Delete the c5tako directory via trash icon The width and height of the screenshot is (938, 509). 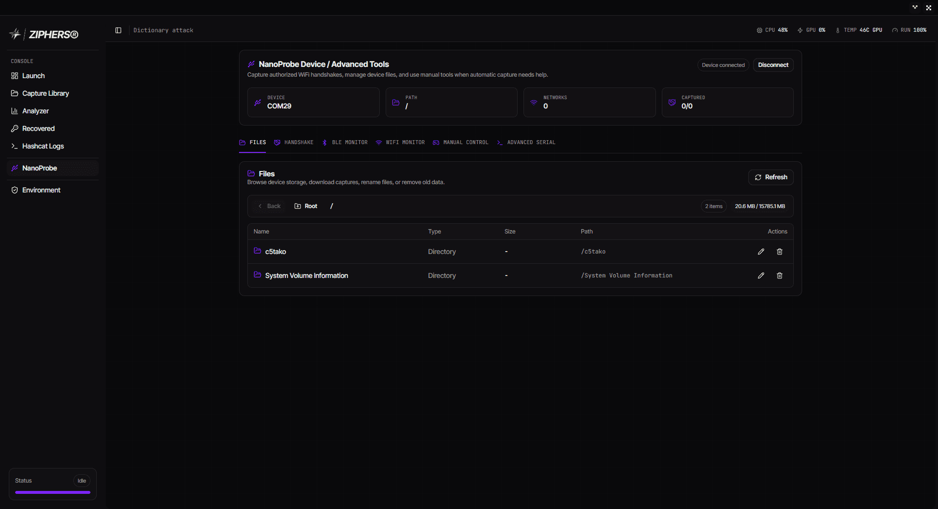click(x=780, y=252)
